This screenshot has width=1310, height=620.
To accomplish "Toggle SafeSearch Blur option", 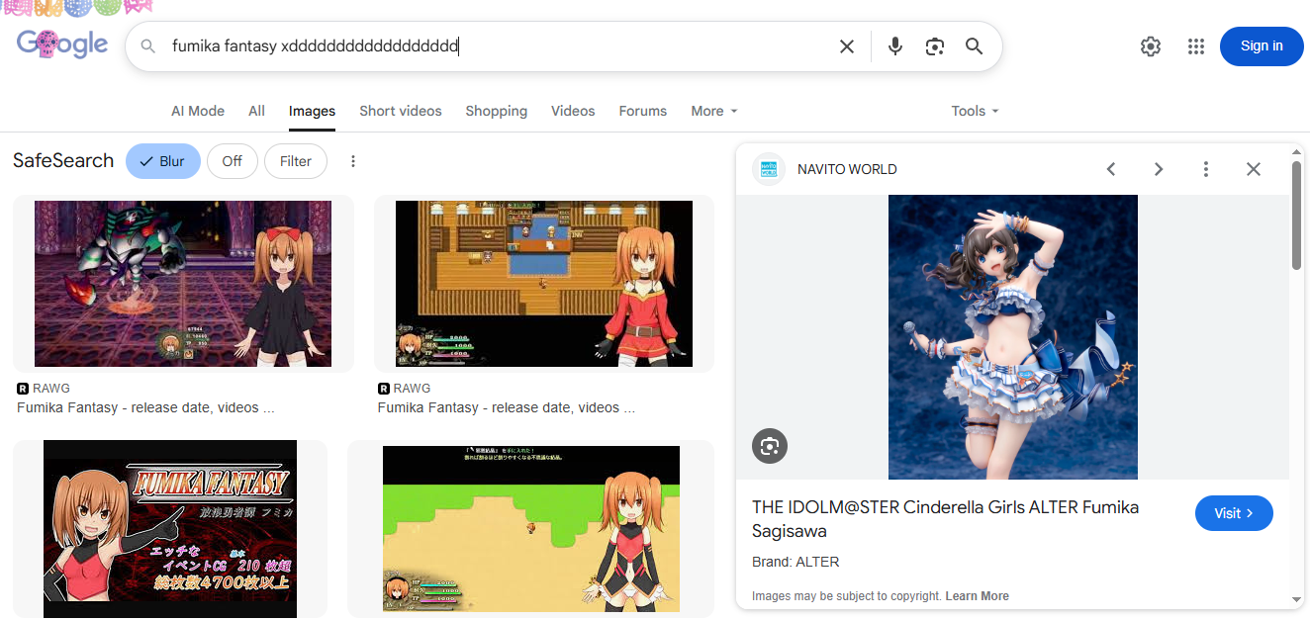I will [163, 161].
